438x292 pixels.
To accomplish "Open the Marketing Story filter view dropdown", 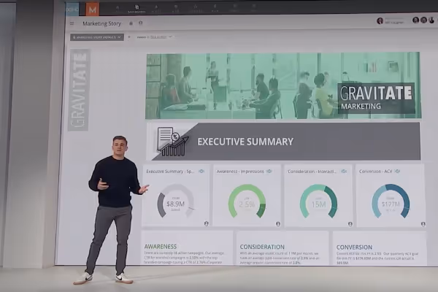I will (97, 37).
